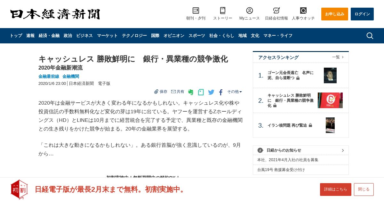Open the スポーツ section
This screenshot has height=201, width=384.
(x=197, y=36)
